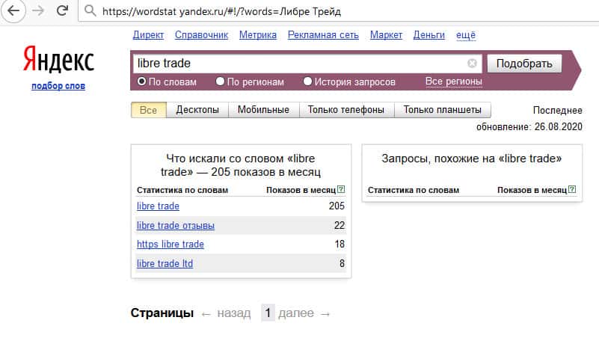This screenshot has height=338, width=599.
Task: Open the https libre trade keyword link
Action: pos(171,245)
